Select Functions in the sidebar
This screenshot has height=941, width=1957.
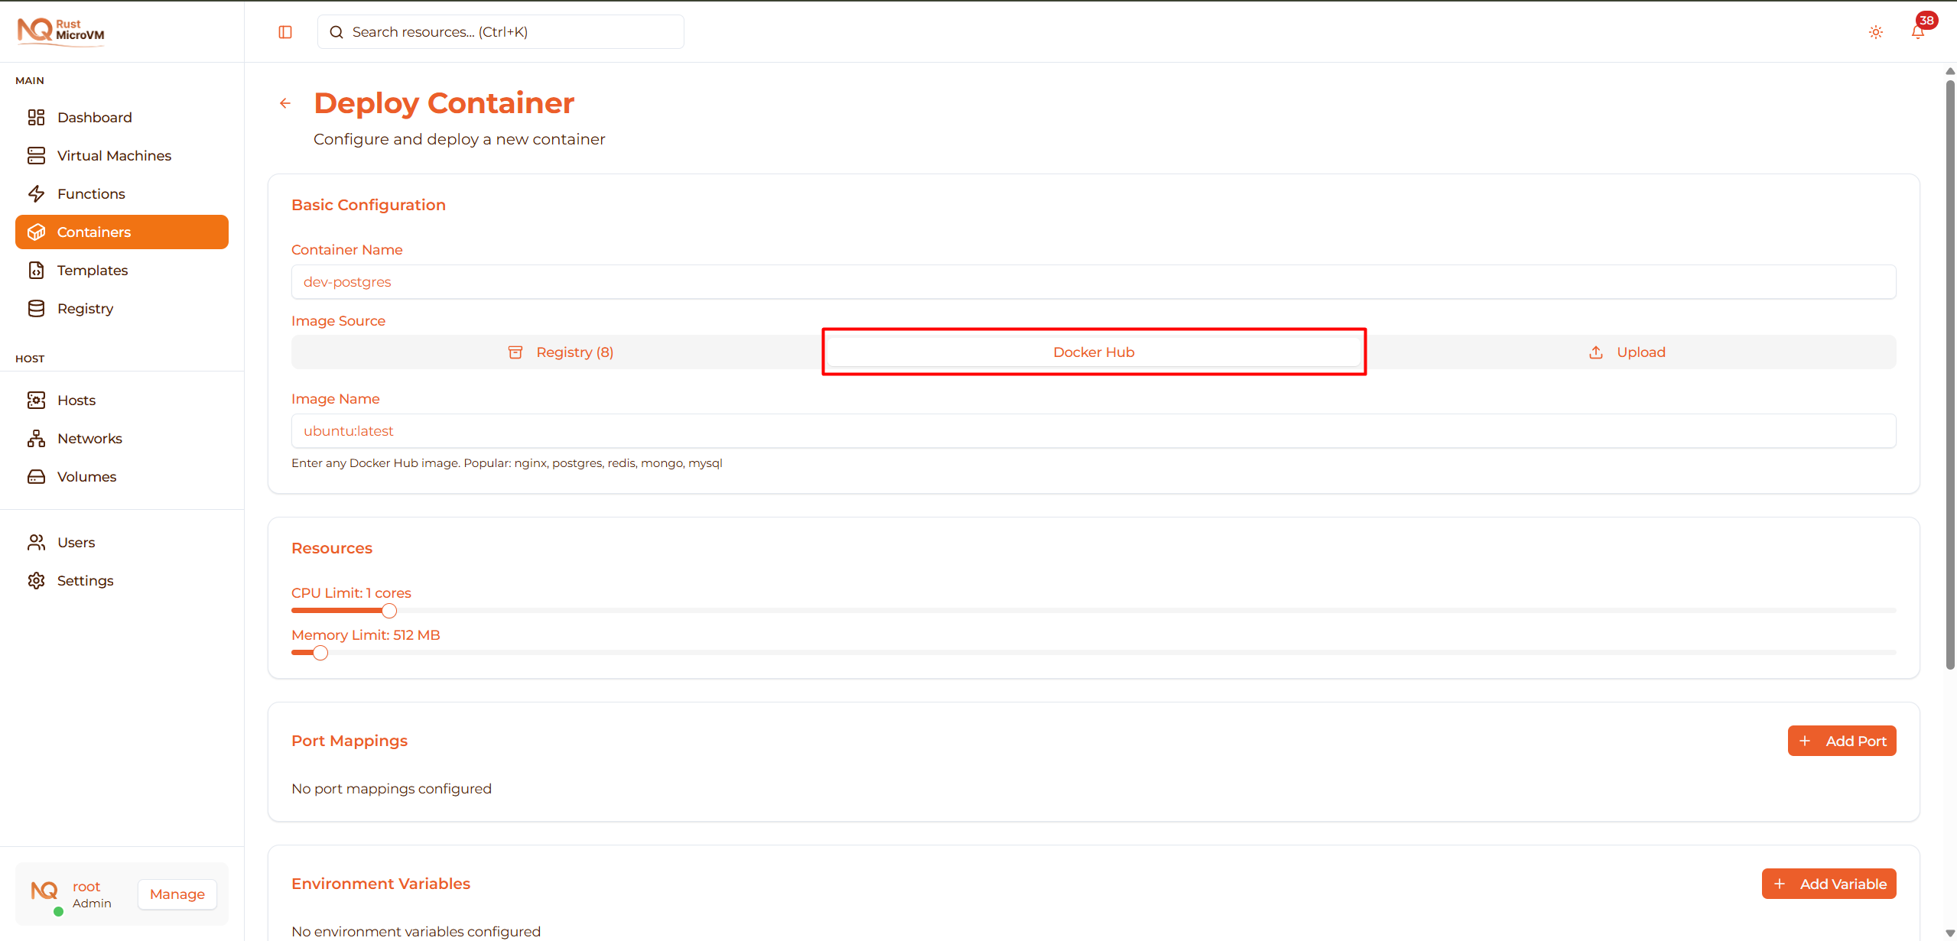point(91,193)
